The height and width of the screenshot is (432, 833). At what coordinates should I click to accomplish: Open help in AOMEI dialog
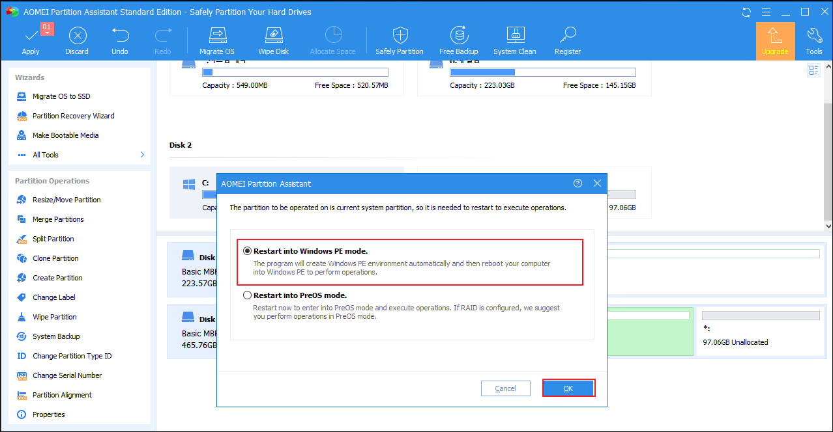click(x=577, y=183)
